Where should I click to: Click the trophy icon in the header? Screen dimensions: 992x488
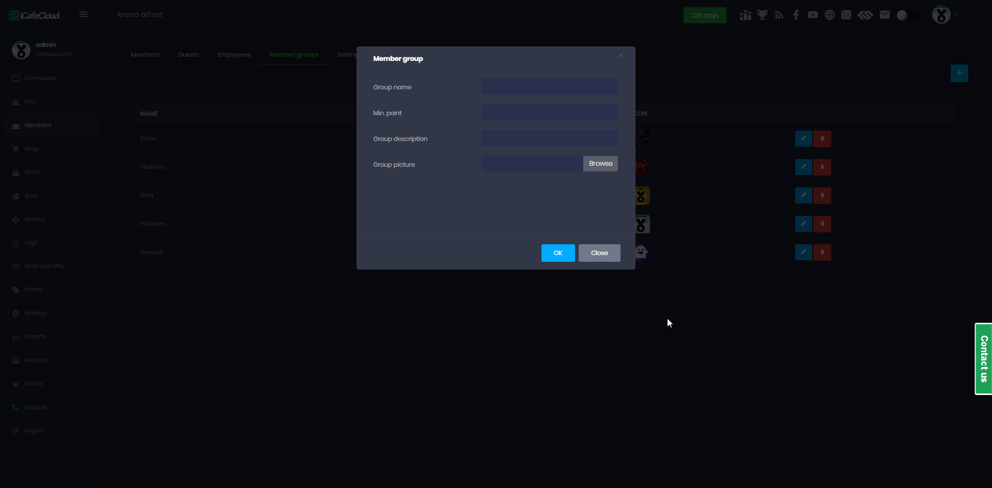point(762,15)
